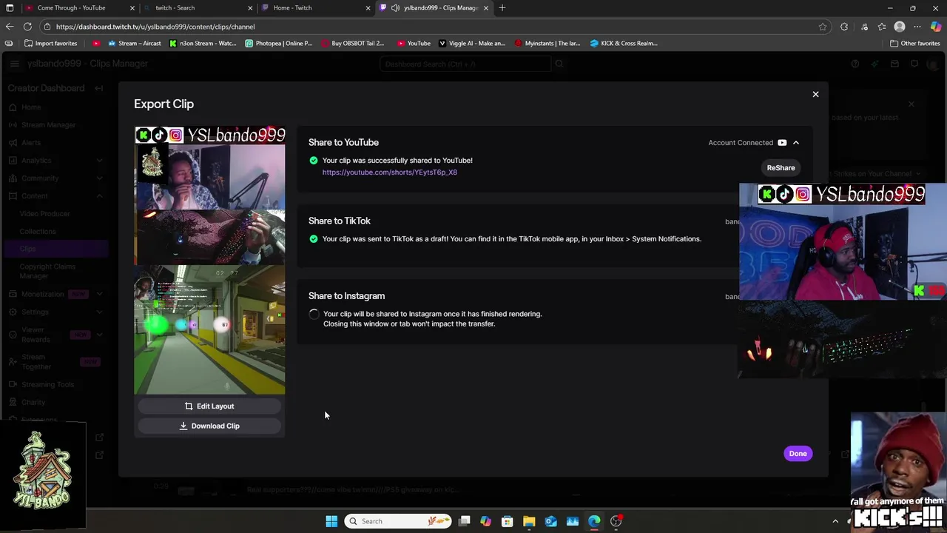Open Outlook from taskbar
This screenshot has width=947, height=533.
(x=551, y=521)
